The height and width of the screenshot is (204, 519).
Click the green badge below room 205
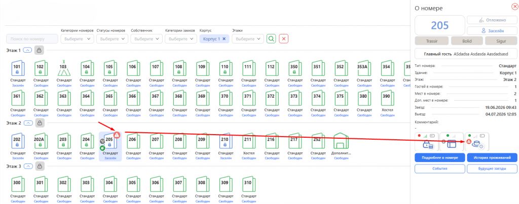102,148
